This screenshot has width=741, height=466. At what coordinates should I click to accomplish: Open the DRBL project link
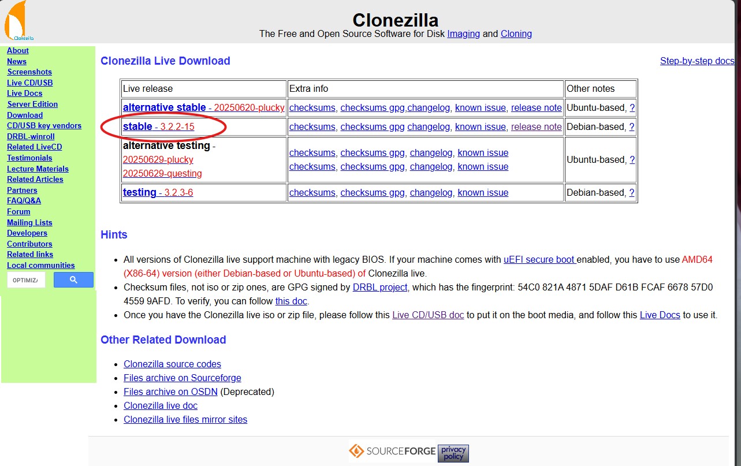(381, 287)
